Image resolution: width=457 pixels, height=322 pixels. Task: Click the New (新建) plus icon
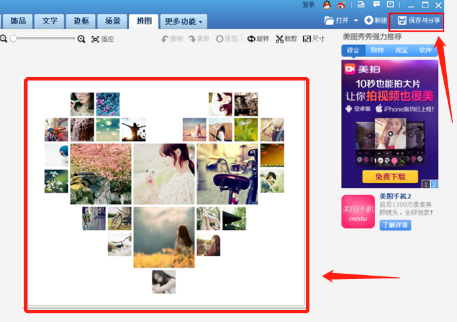[368, 21]
